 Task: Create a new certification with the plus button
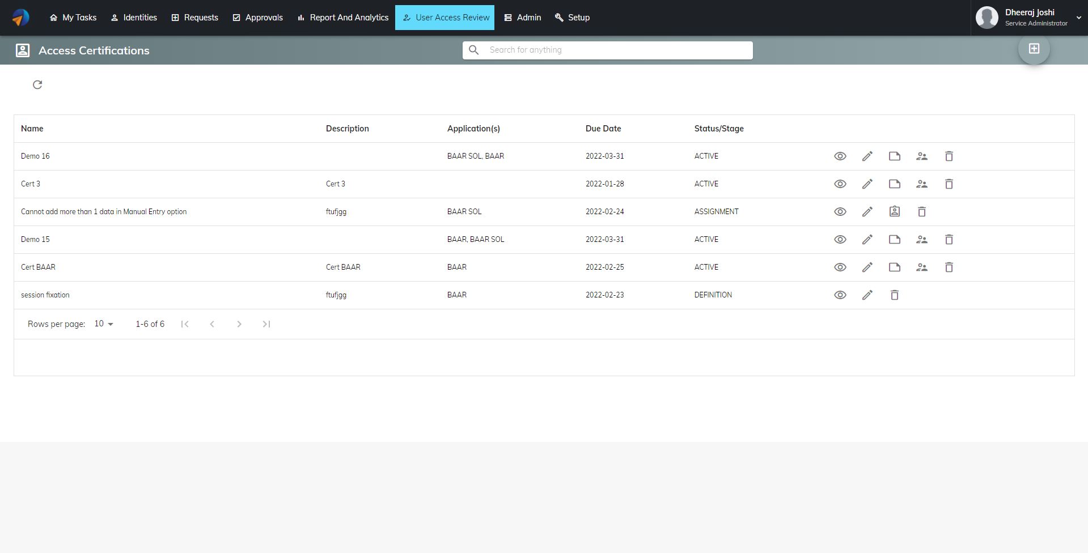[1034, 48]
